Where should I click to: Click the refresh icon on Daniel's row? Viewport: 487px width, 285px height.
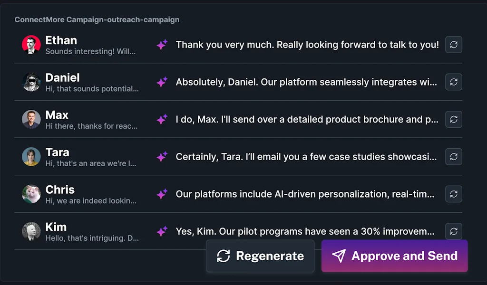click(x=454, y=82)
